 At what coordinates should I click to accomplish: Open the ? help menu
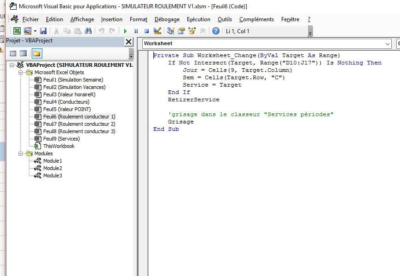coord(309,19)
